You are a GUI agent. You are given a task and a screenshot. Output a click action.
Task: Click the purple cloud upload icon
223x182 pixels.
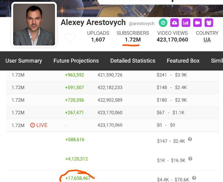[174, 23]
